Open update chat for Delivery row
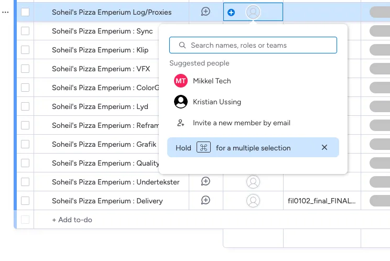Screen dimensions: 390x261 click(205, 200)
